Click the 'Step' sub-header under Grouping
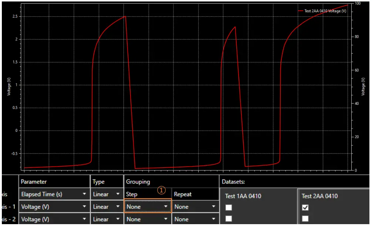This screenshot has height=226, width=372. (x=132, y=194)
